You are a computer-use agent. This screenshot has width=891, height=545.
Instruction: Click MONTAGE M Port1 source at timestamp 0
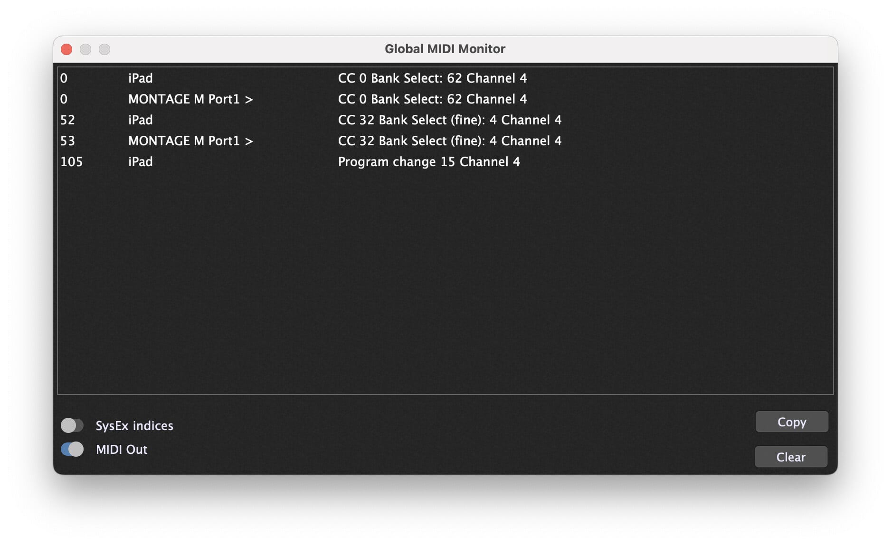(190, 99)
